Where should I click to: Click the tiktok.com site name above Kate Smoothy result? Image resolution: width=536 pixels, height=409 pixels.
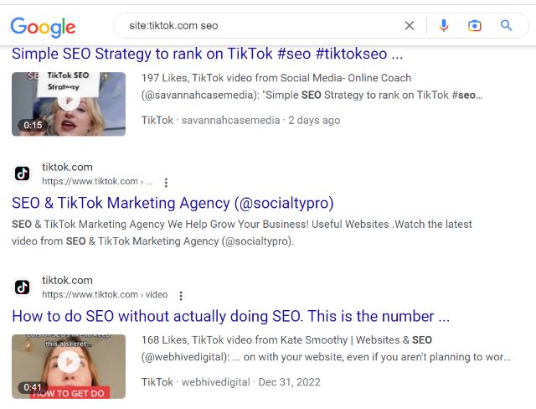[x=67, y=281]
